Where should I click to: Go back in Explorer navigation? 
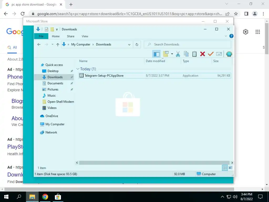click(39, 44)
